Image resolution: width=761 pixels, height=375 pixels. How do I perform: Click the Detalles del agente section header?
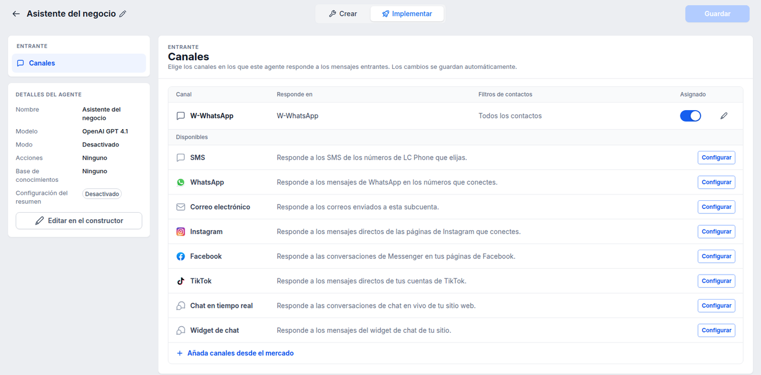[x=48, y=94]
